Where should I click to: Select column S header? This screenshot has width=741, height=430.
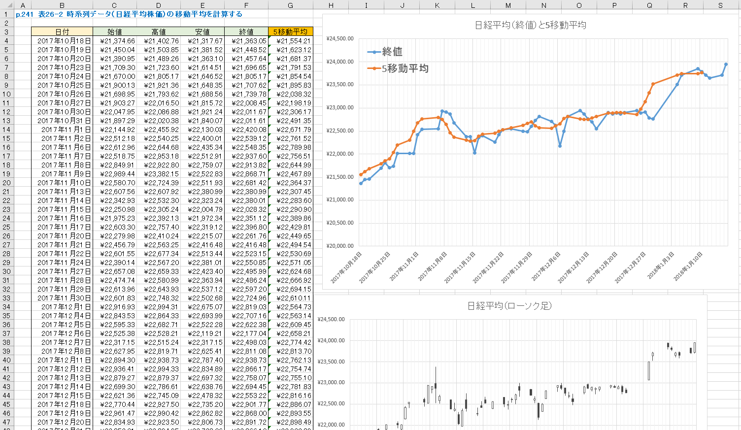[x=720, y=5]
